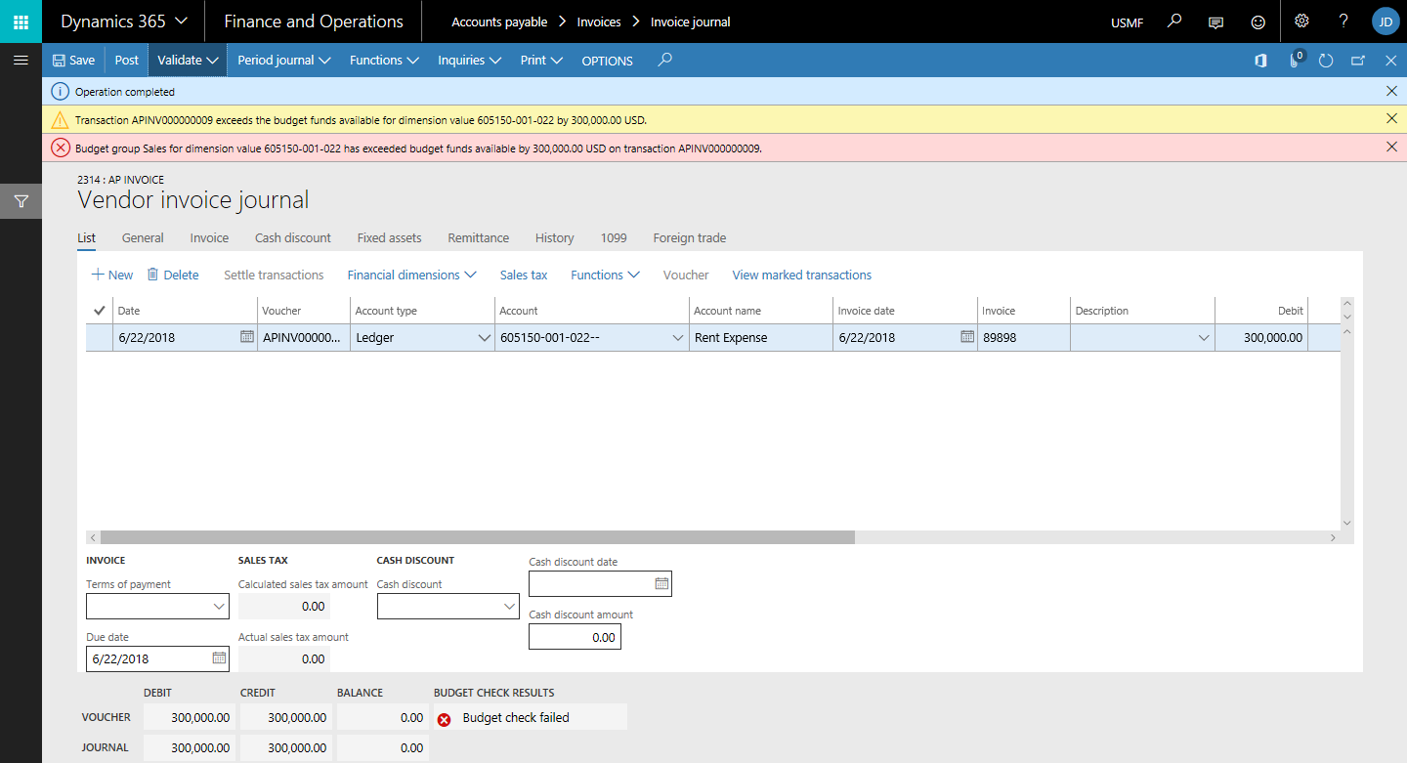
Task: Open the Cash discount date calendar
Action: tap(661, 583)
